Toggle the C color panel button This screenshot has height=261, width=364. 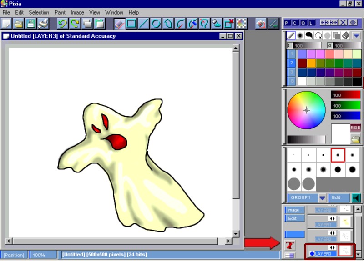tap(295, 23)
